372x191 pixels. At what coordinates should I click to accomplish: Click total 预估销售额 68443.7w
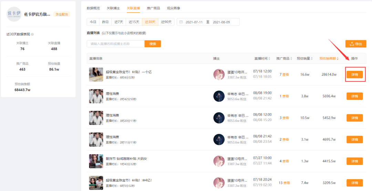pos(22,90)
